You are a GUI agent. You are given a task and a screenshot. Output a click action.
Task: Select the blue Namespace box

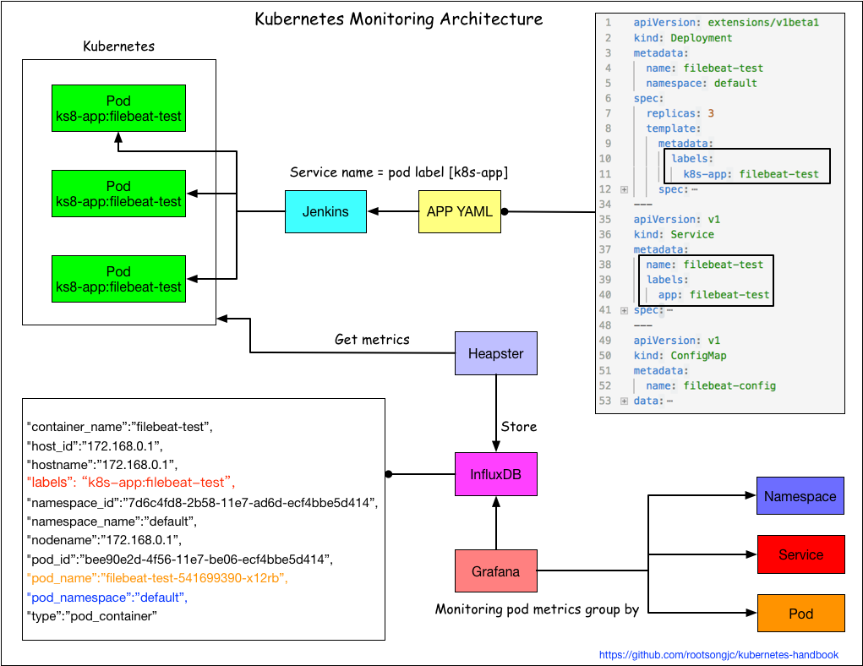[800, 496]
